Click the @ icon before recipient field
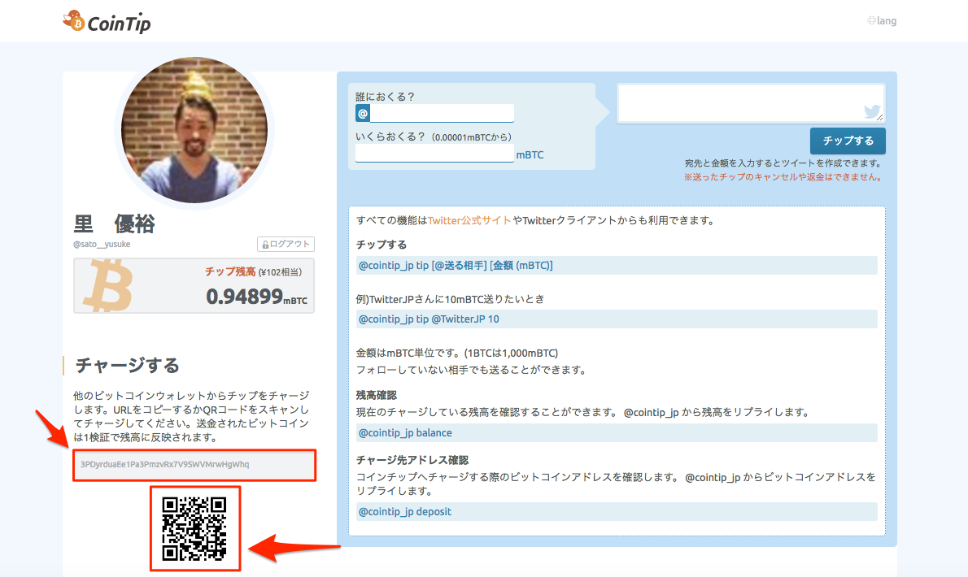The height and width of the screenshot is (577, 968). 363,114
